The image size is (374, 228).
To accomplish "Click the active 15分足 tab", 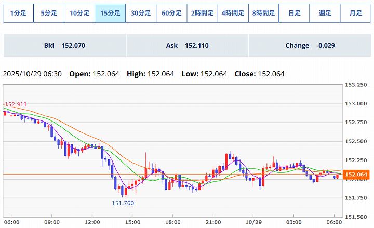I will point(110,13).
